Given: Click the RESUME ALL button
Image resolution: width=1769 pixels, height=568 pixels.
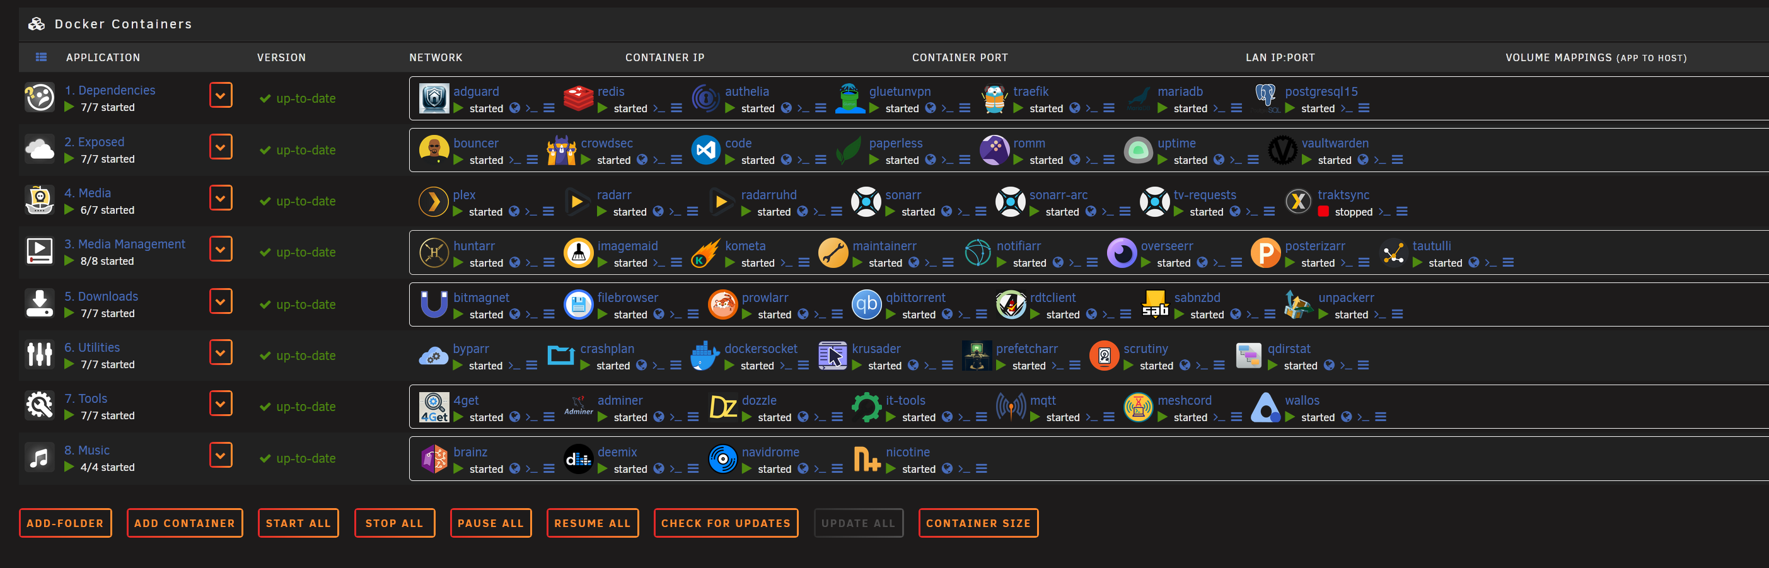Looking at the screenshot, I should (592, 523).
